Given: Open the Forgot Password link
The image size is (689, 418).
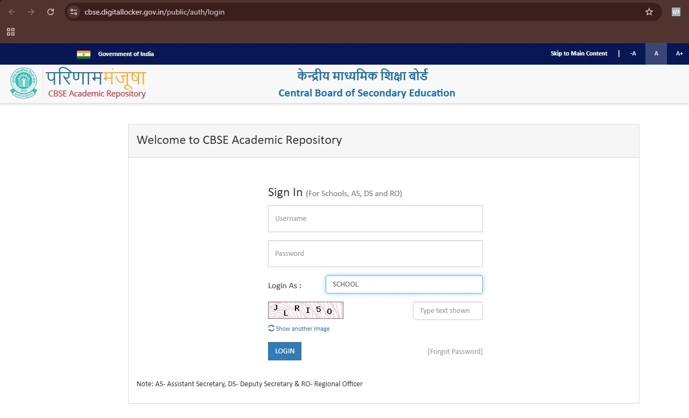Looking at the screenshot, I should (455, 352).
